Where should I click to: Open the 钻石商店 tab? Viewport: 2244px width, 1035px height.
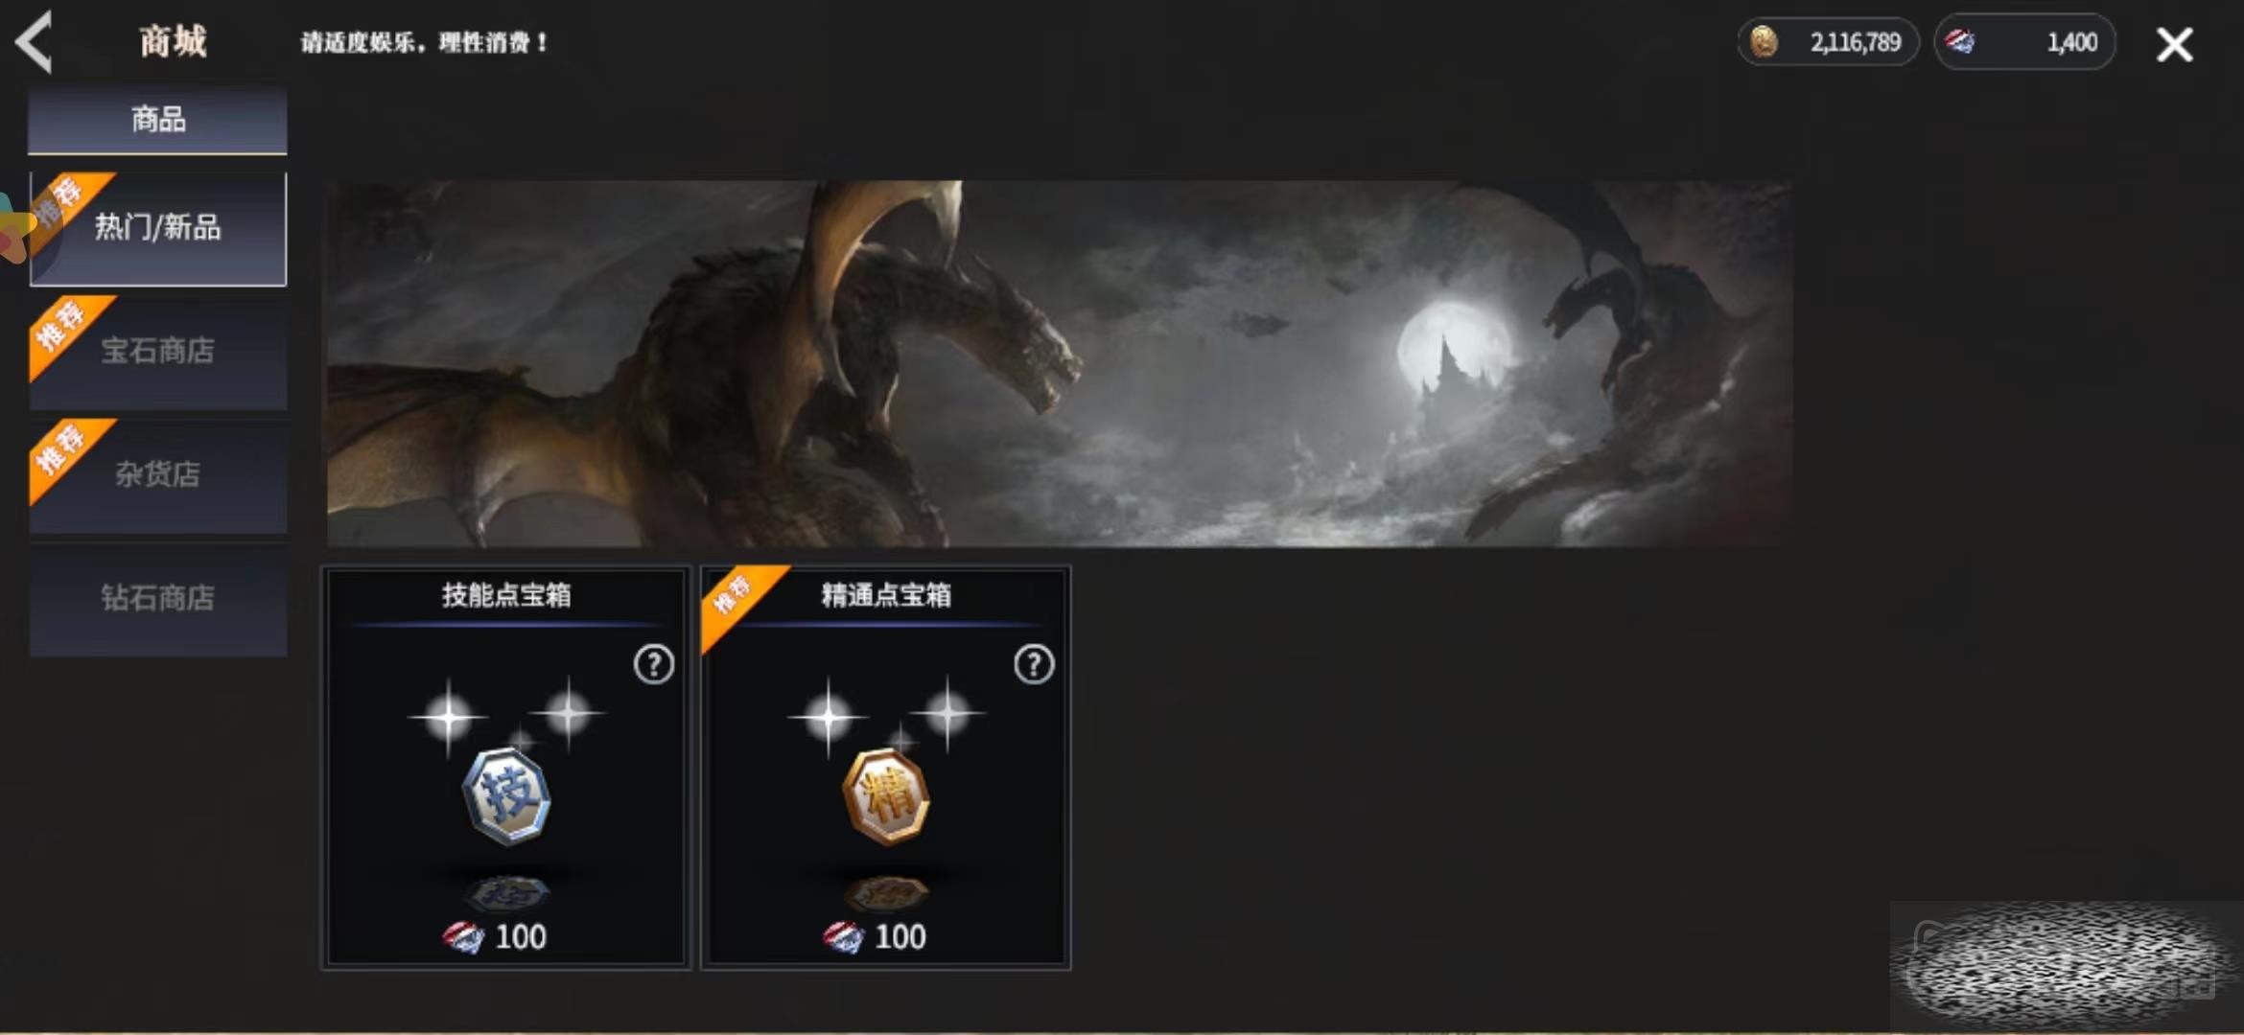(158, 599)
